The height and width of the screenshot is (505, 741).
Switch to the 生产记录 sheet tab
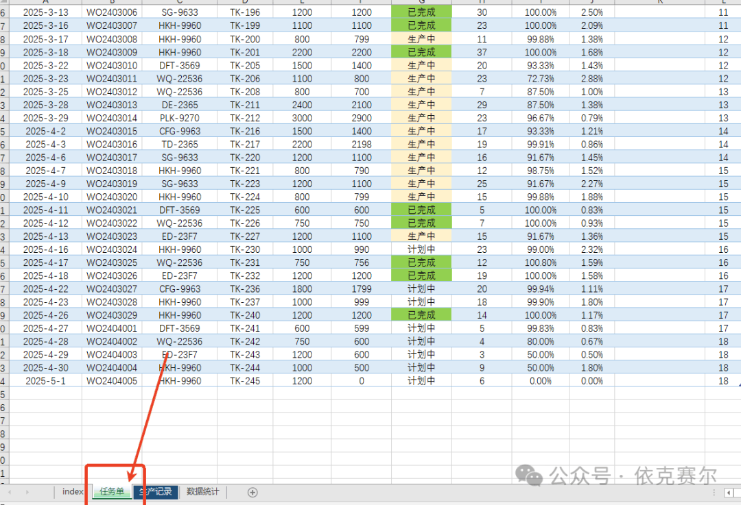point(156,492)
